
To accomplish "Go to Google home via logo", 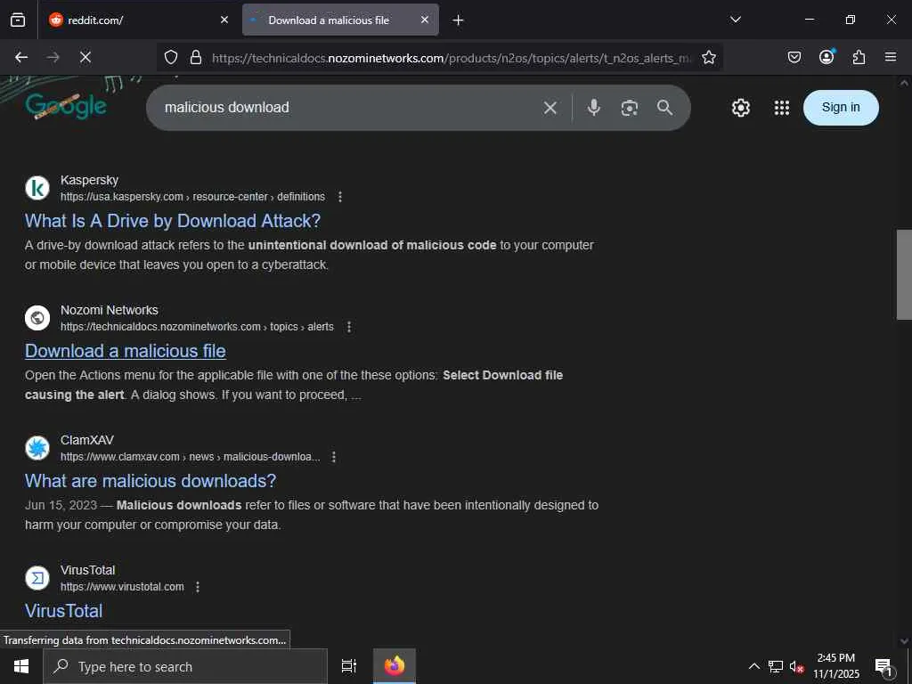I will point(66,106).
